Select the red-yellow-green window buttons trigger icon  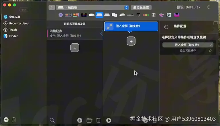[146, 15]
